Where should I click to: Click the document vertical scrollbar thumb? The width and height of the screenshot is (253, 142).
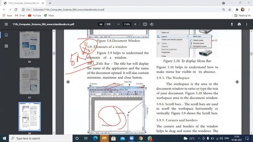click(251, 54)
